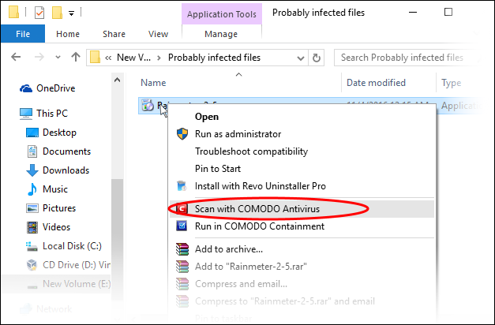Viewport: 495px width, 325px height.
Task: Open the Customize Quick Access Toolbar dropdown
Action: point(72,13)
